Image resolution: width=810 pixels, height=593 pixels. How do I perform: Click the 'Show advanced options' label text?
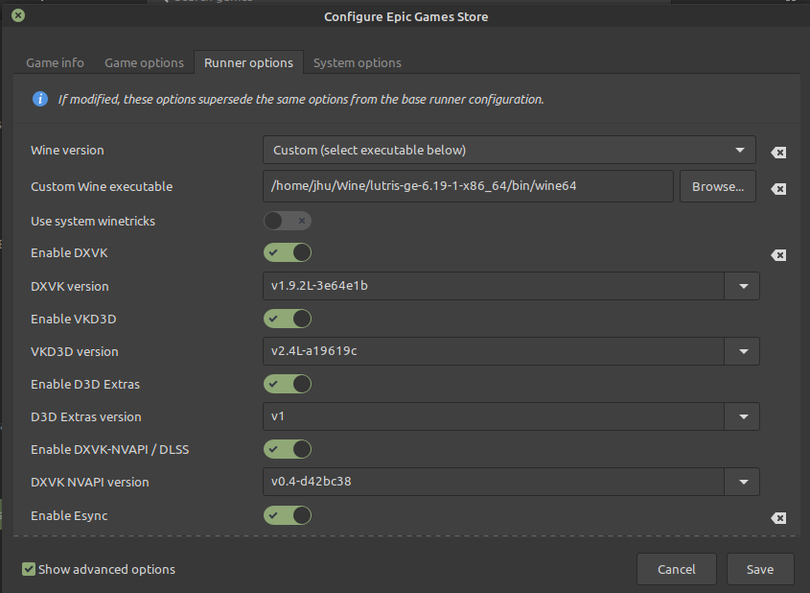click(x=106, y=569)
